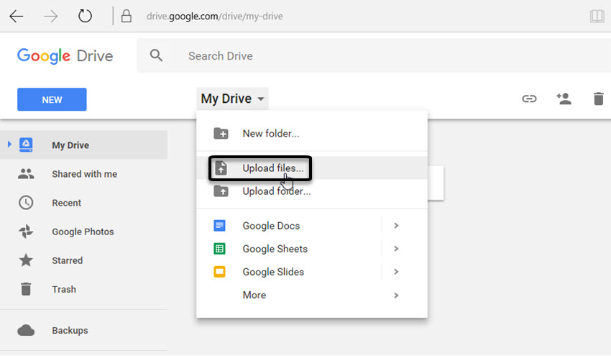Click the toolbar trash remove icon
Screen dimensions: 611x356
coord(598,99)
